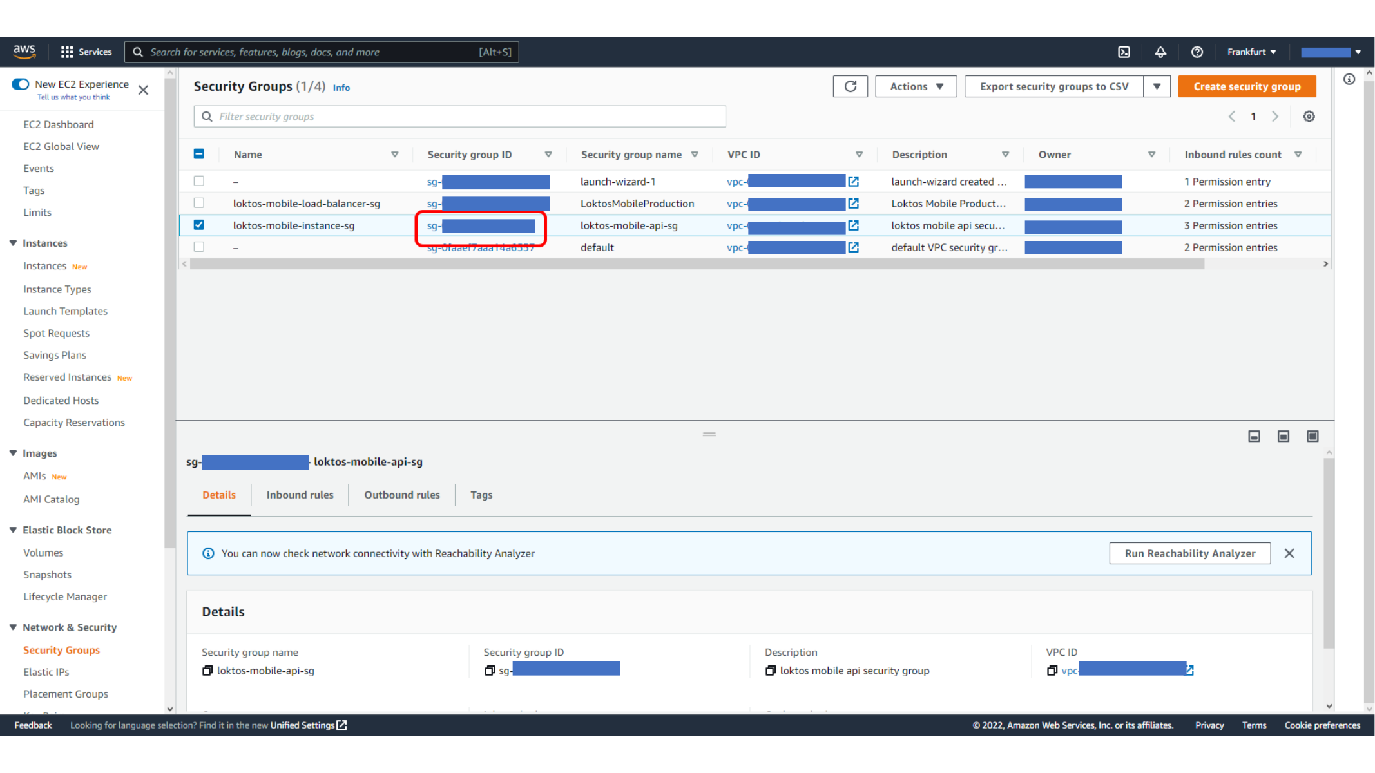Click Export security groups to CSV

(x=1054, y=86)
